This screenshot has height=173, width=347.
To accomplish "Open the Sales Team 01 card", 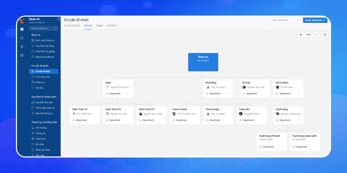I will [85, 116].
